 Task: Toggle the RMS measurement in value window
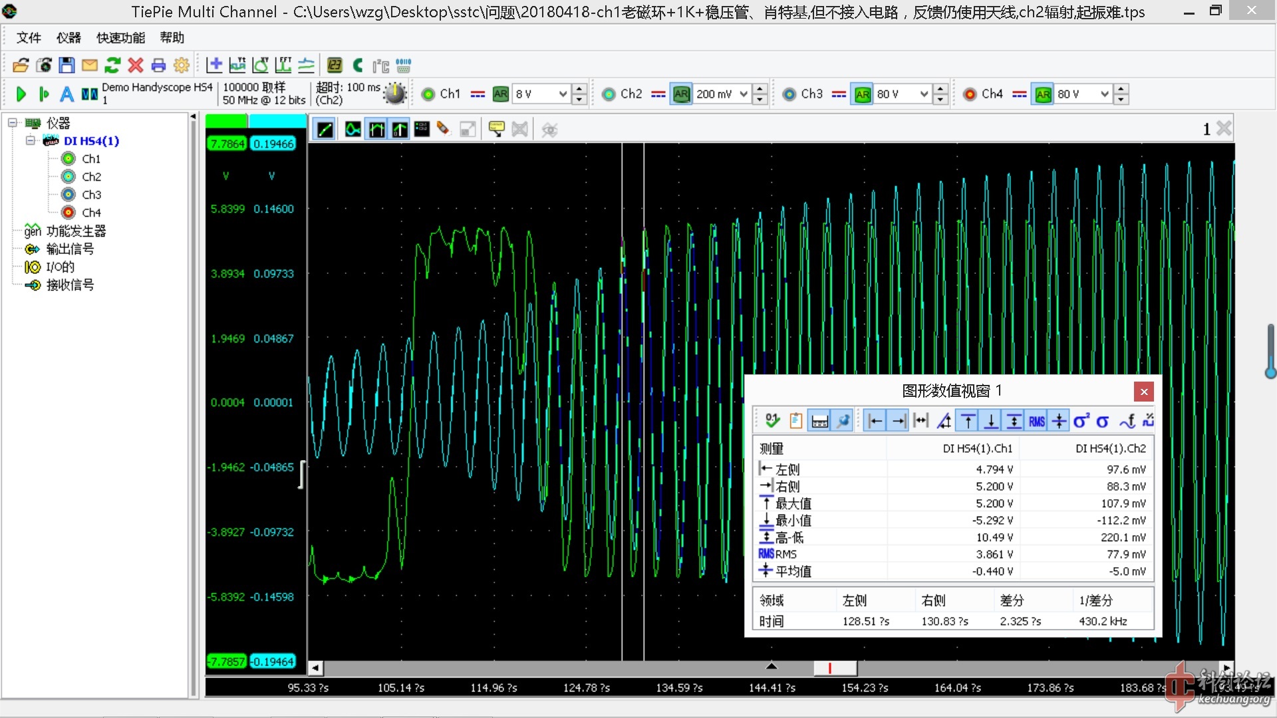pyautogui.click(x=1036, y=421)
